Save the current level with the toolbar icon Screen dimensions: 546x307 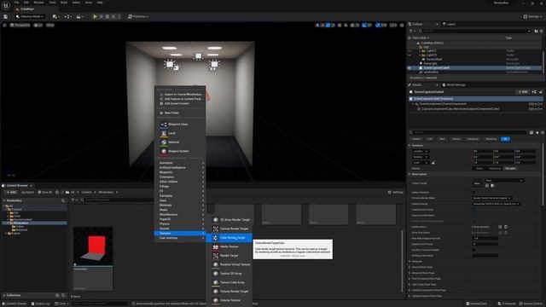6,17
